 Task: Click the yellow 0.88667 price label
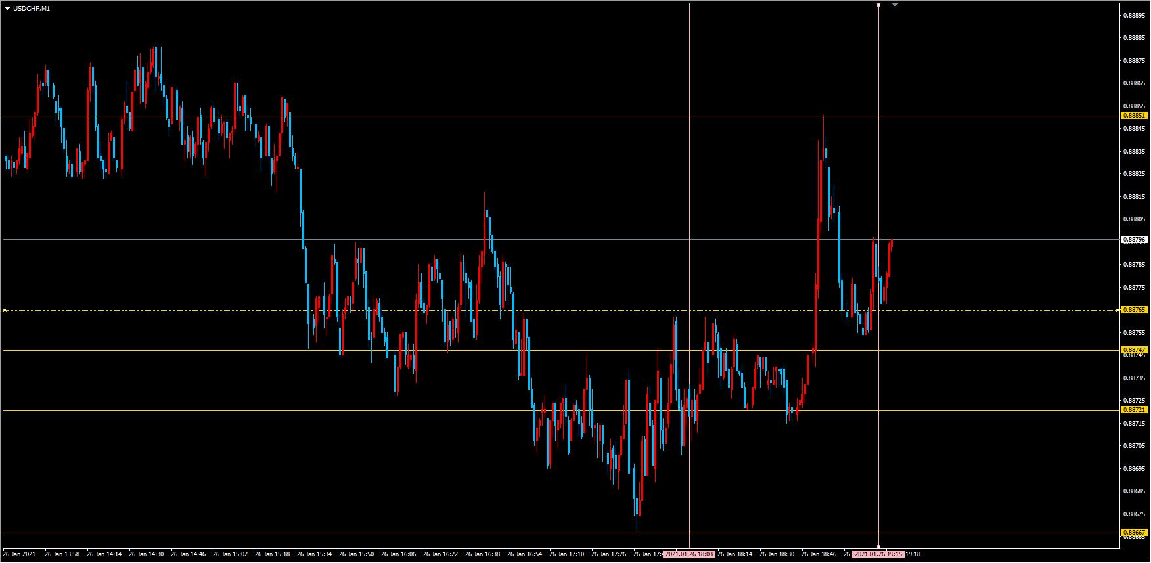(x=1134, y=533)
